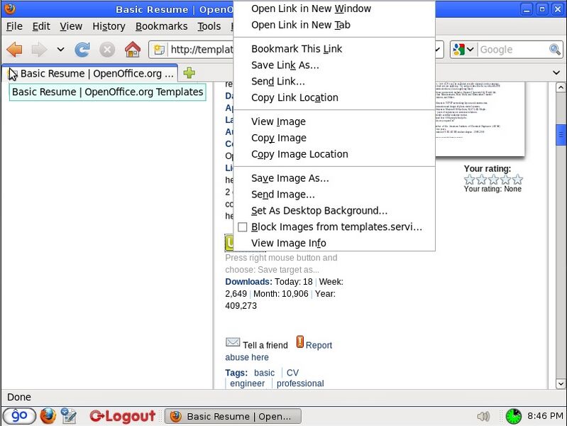567x426 pixels.
Task: Click the engineer tag link
Action: pos(248,383)
